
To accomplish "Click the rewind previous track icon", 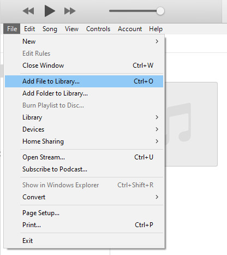I will (x=28, y=11).
